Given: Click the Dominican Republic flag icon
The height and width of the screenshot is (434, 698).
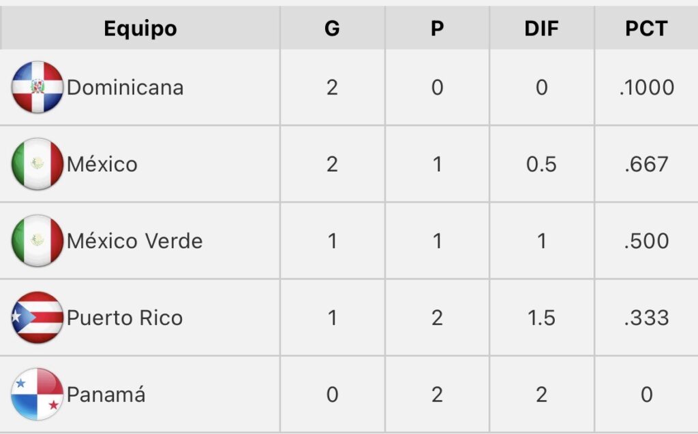Looking at the screenshot, I should click(x=37, y=87).
